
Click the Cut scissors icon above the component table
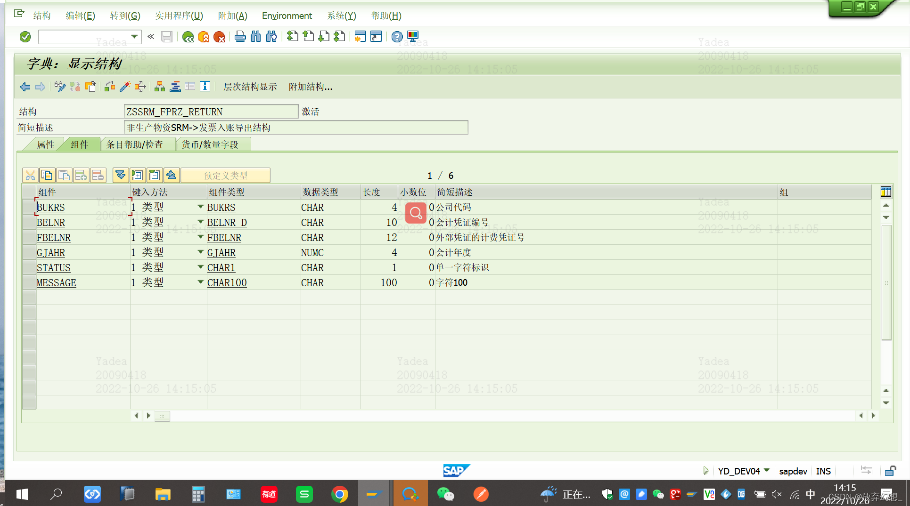pos(30,175)
